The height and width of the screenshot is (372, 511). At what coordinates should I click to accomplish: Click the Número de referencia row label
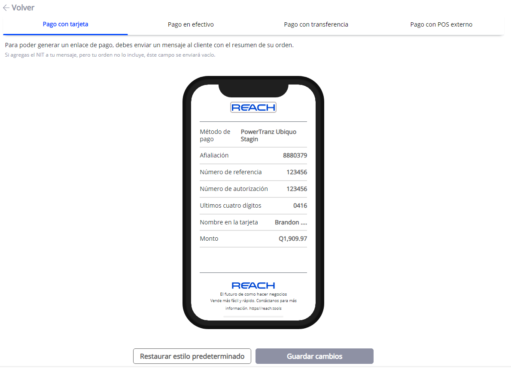pos(231,172)
